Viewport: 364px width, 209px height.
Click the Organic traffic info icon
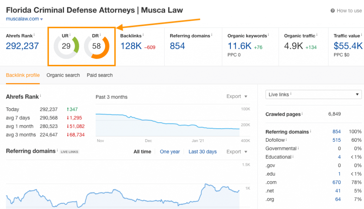(x=317, y=35)
